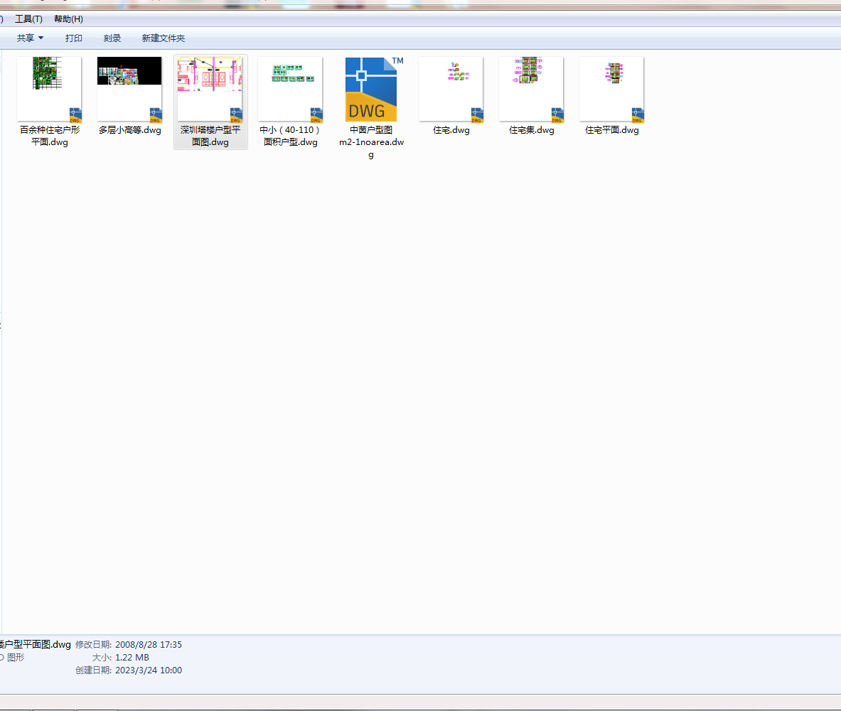Click the creation date 2023/3/24 10:00
Image resolution: width=841 pixels, height=711 pixels.
click(149, 670)
